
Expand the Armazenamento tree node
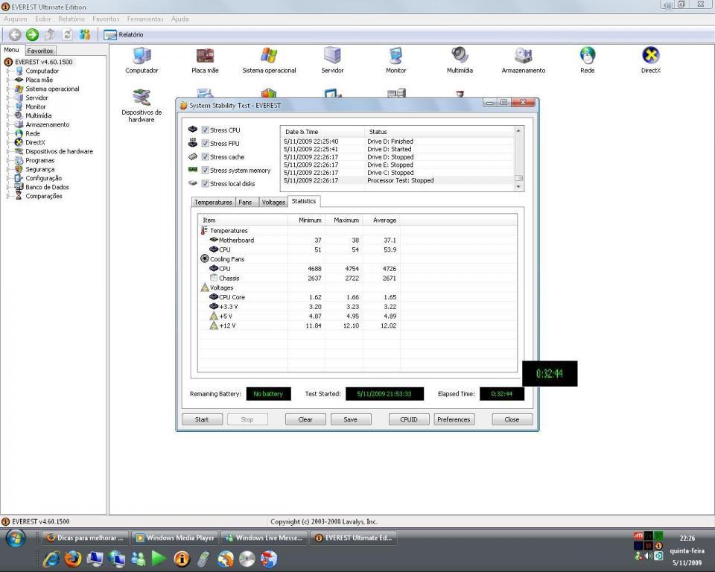(7, 124)
